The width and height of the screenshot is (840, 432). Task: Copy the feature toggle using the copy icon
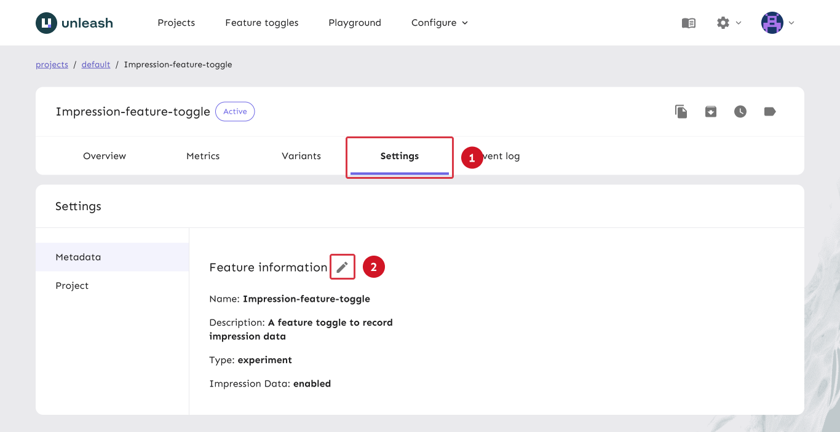tap(681, 111)
